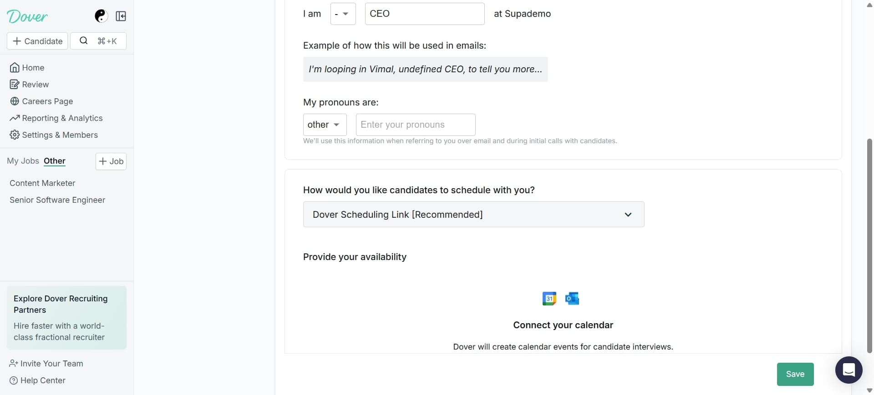
Task: Open Reporting & Analytics menu item
Action: (62, 118)
